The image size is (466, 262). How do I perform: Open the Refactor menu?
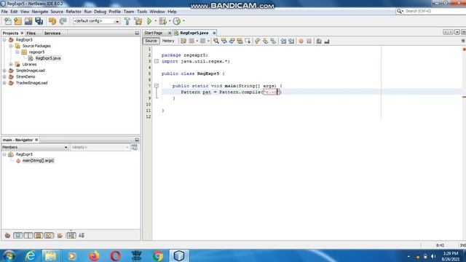(x=74, y=12)
